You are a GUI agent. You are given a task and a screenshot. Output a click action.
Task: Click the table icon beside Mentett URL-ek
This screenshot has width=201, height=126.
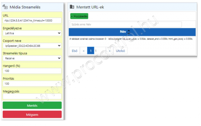click(x=72, y=7)
